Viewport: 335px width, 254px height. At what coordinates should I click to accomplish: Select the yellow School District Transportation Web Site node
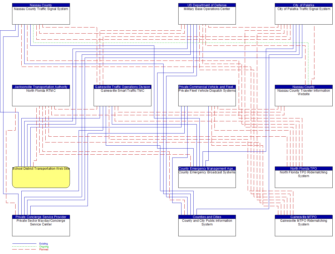pyautogui.click(x=41, y=177)
